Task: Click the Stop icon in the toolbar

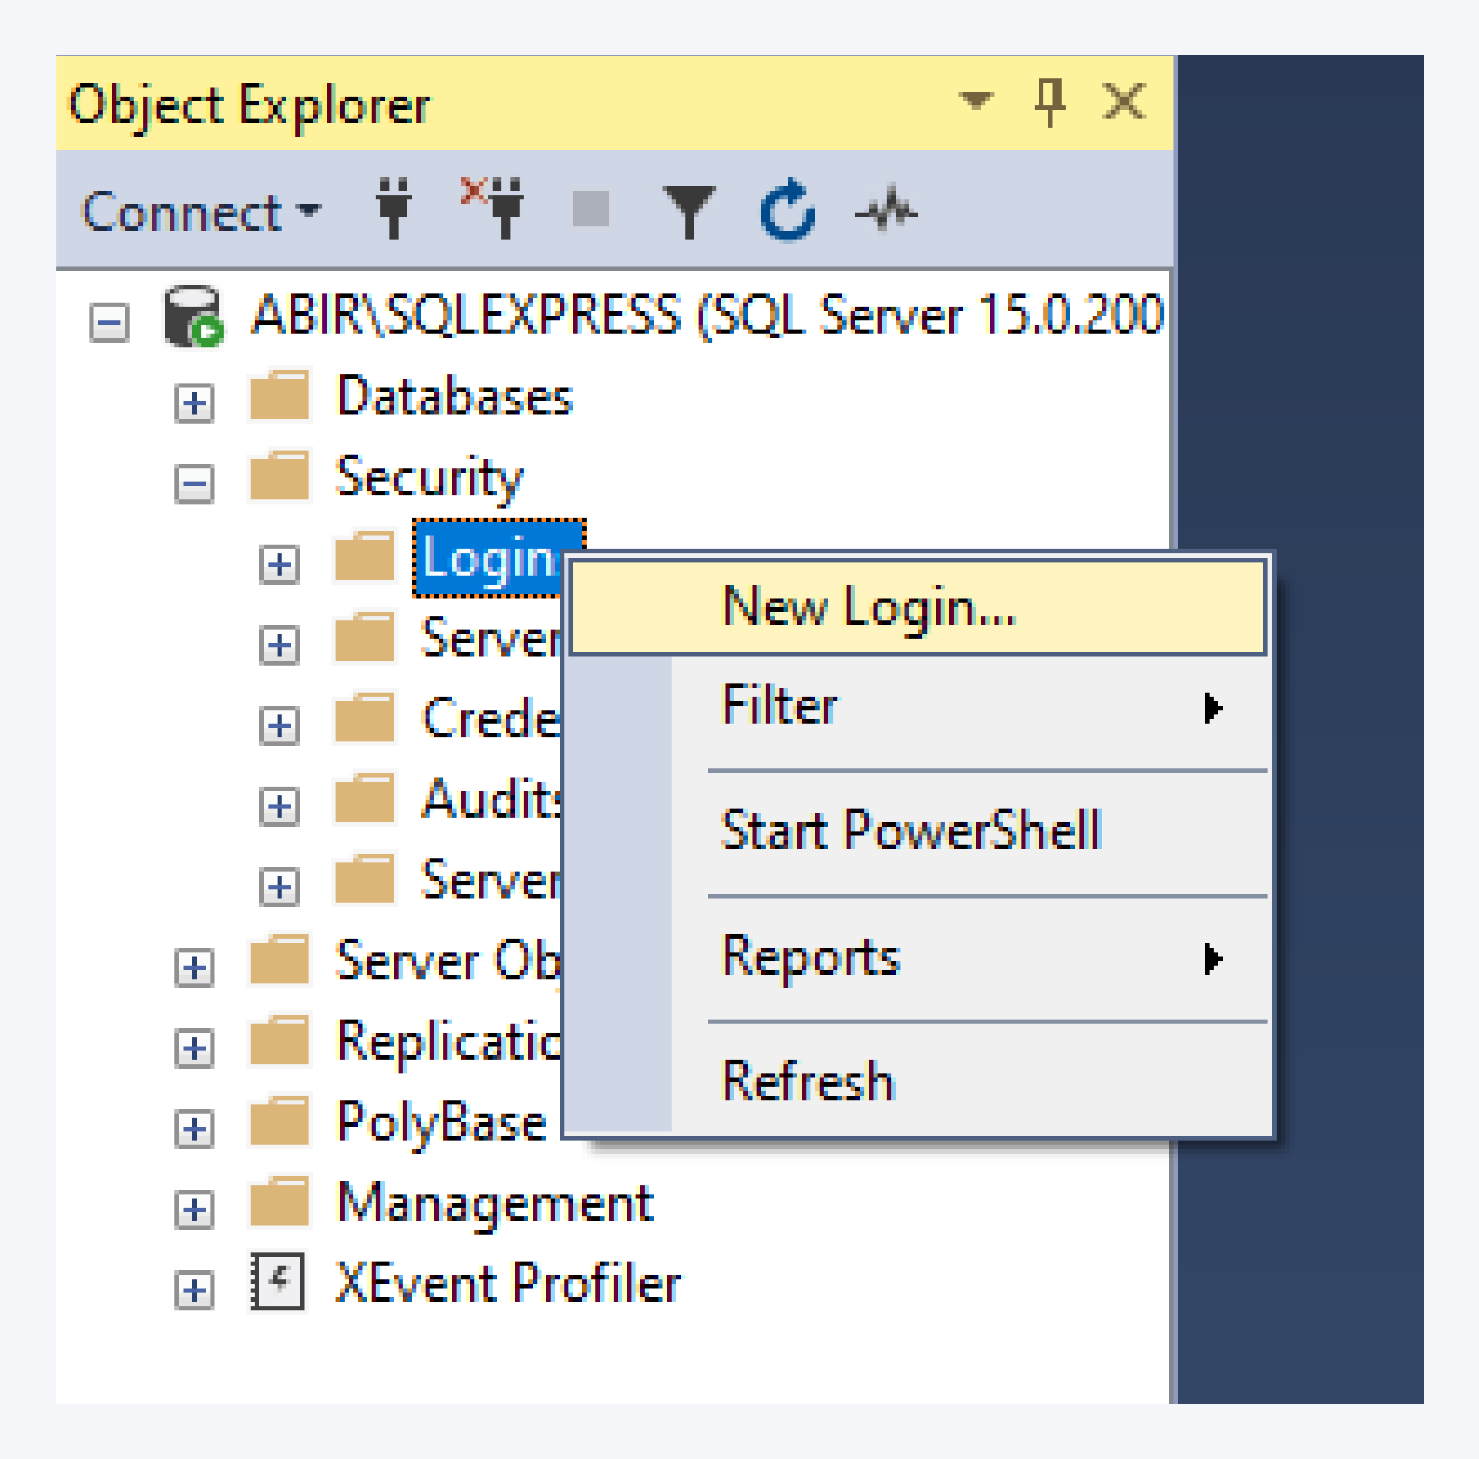Action: (591, 209)
